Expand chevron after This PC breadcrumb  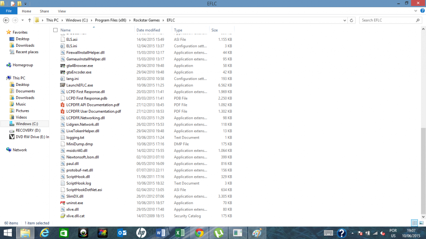click(62, 20)
